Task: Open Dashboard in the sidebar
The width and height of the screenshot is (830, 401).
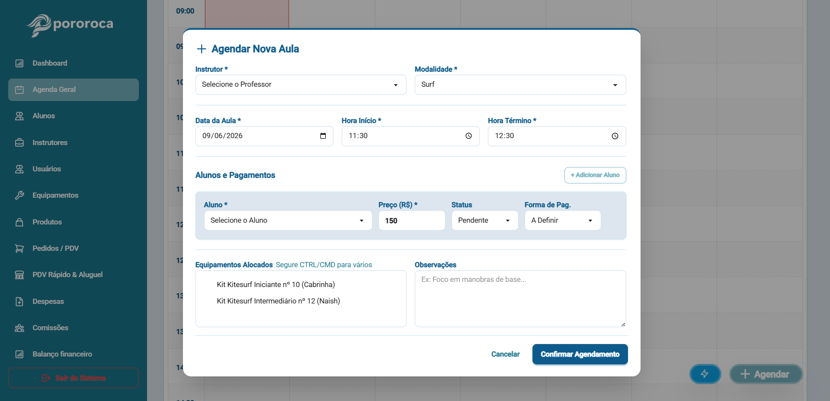Action: coord(74,63)
